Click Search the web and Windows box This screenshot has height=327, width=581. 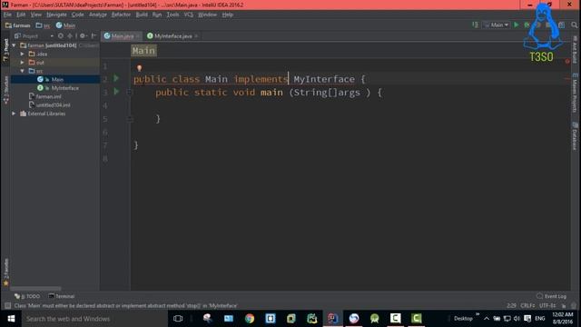point(94,319)
